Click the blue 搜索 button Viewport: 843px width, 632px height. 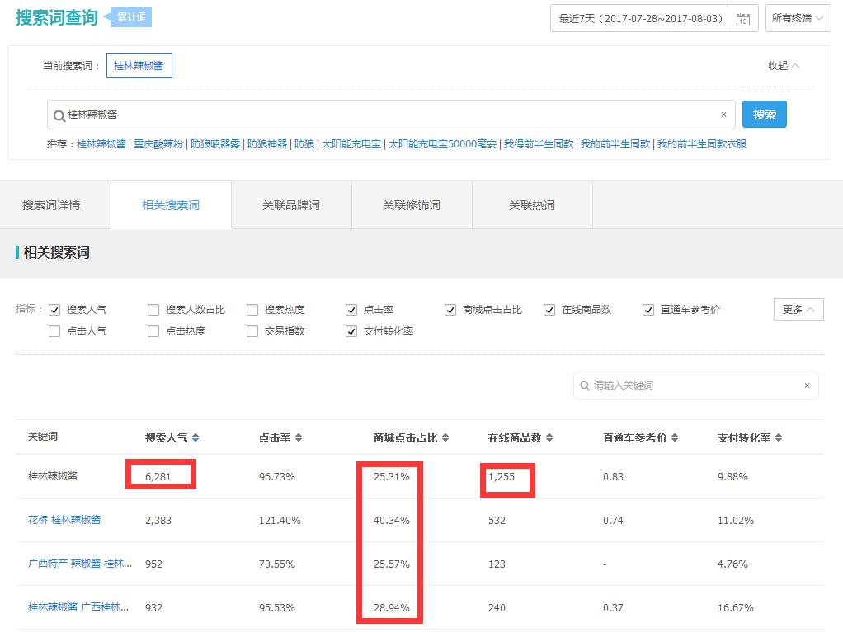(x=764, y=114)
